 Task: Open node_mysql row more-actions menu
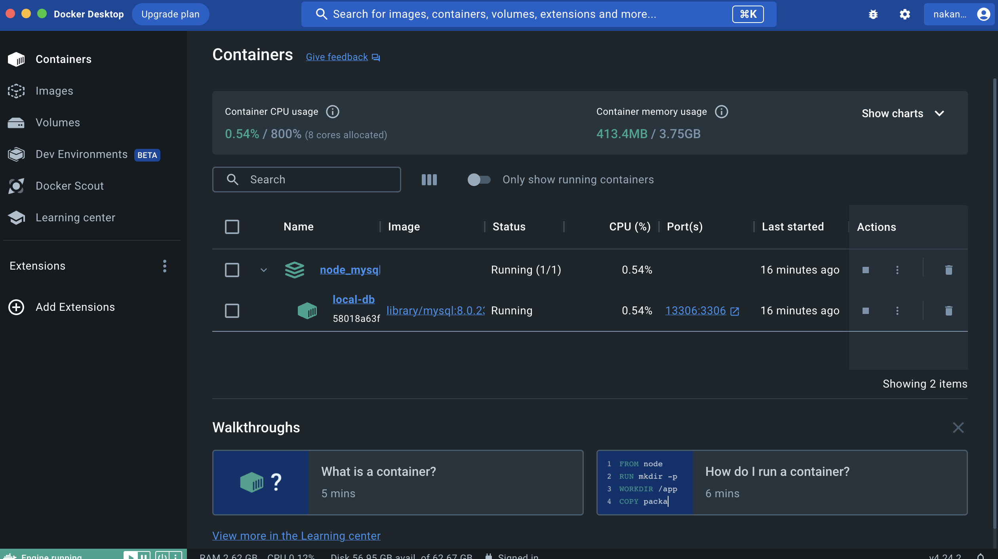click(897, 270)
